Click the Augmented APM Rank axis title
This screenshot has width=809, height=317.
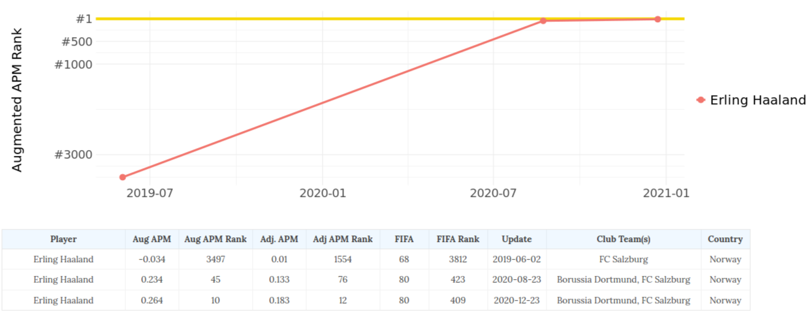point(18,100)
